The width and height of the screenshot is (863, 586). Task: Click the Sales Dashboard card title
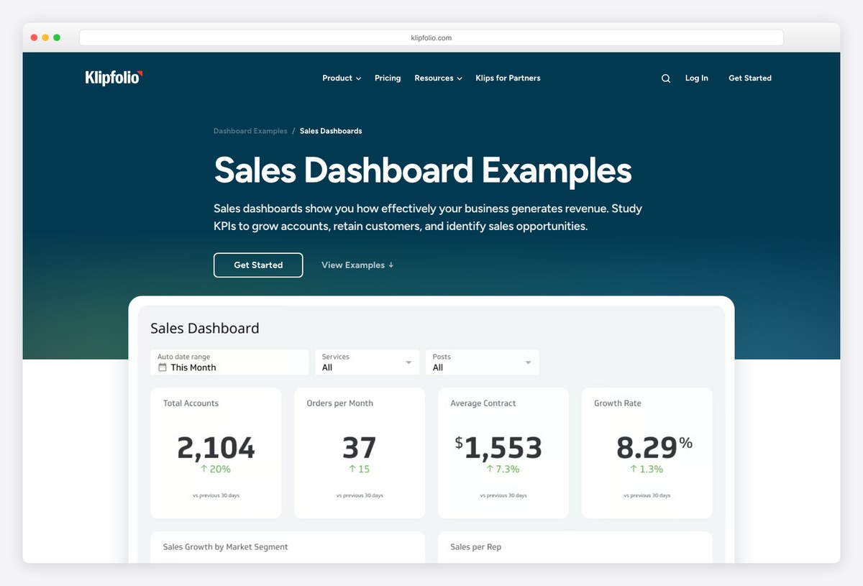[x=205, y=329]
